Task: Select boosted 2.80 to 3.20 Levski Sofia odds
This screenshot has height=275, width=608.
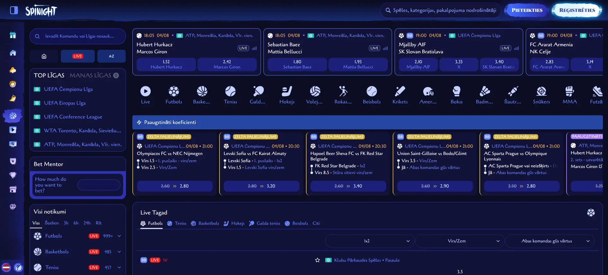Action: (262, 186)
